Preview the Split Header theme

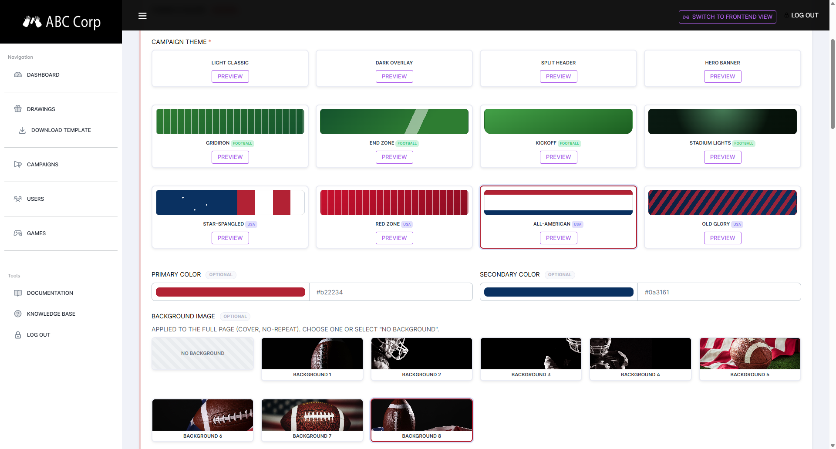(x=558, y=76)
